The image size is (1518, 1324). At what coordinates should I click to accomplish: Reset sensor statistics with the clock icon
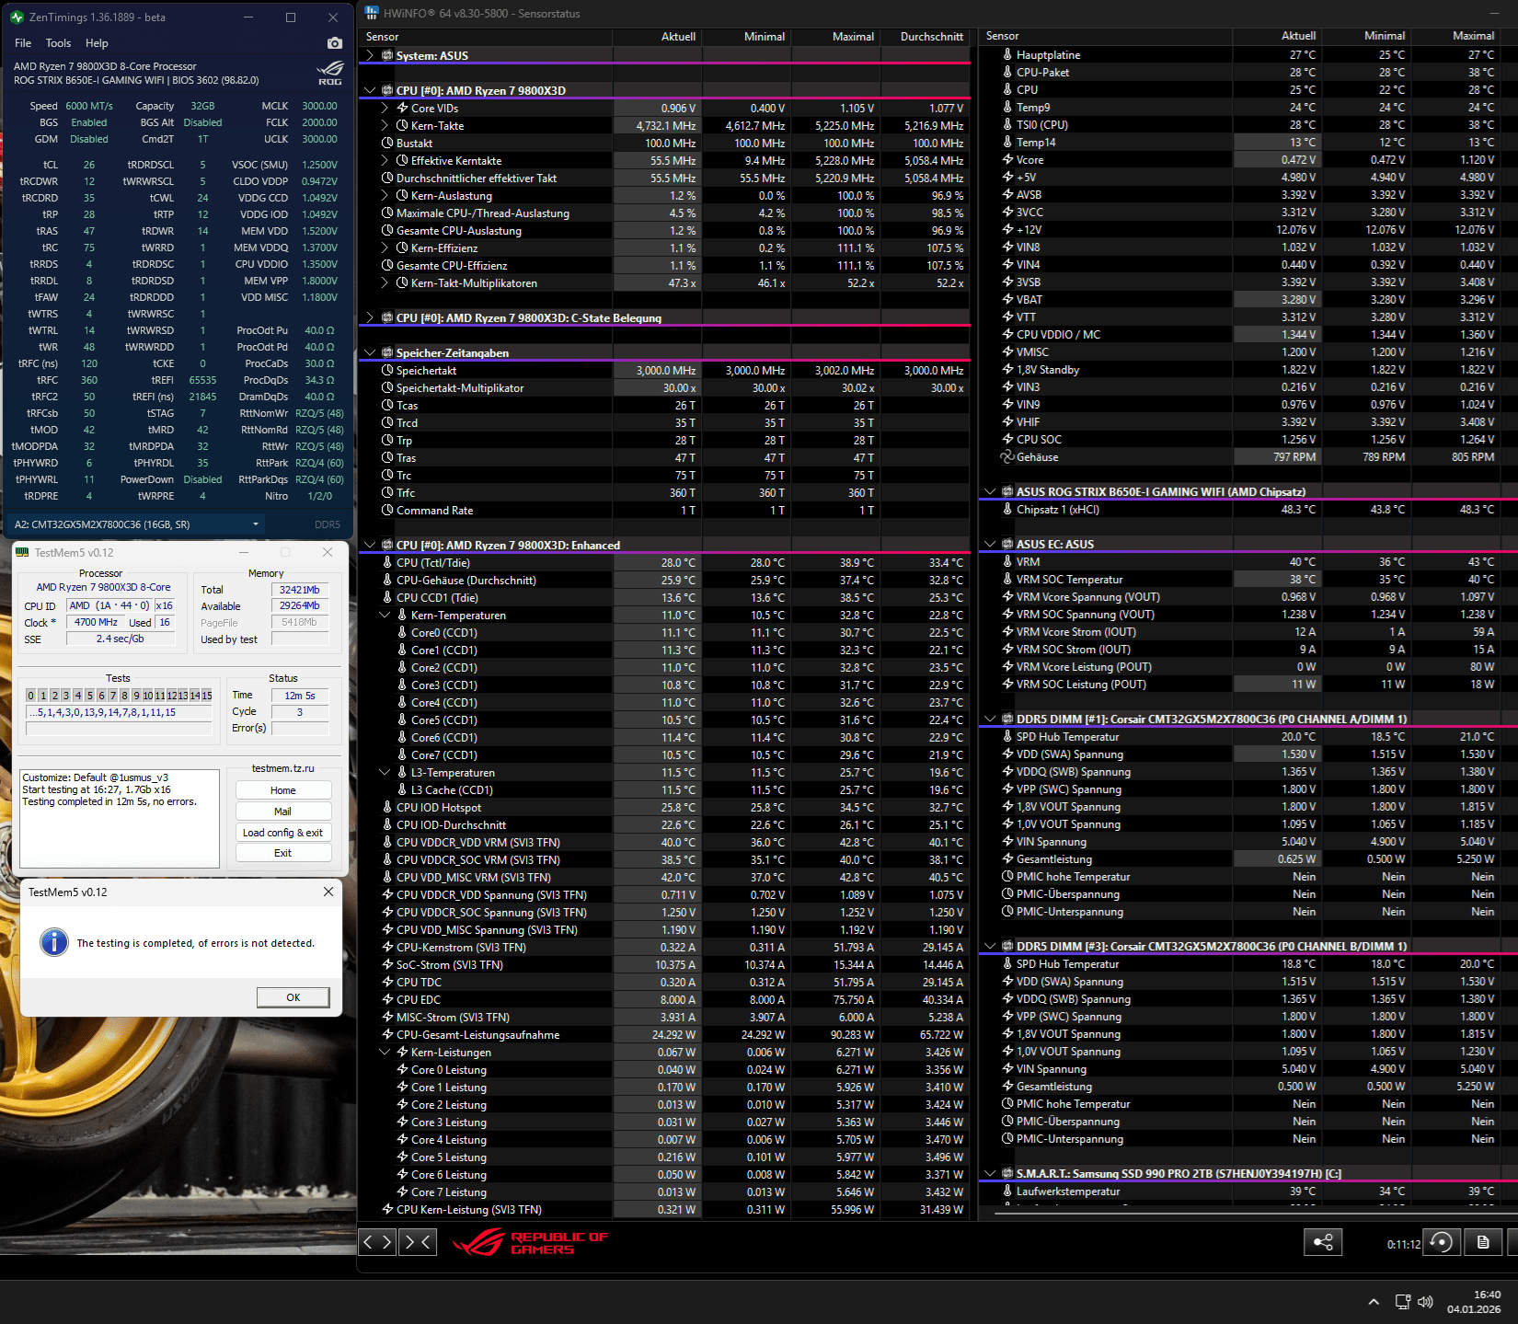[x=1442, y=1242]
